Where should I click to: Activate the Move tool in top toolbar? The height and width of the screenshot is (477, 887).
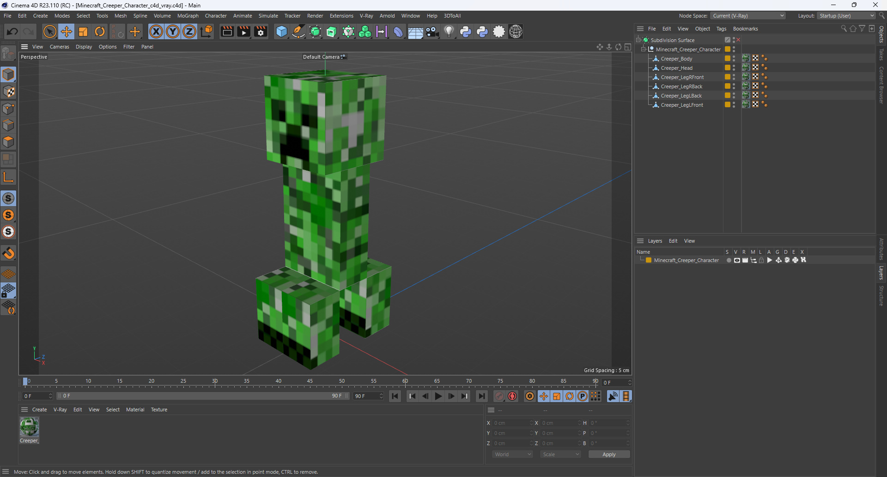[x=66, y=31]
